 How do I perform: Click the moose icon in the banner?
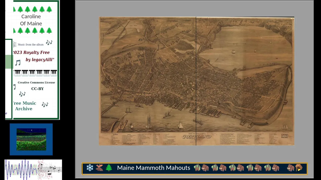tap(99, 168)
